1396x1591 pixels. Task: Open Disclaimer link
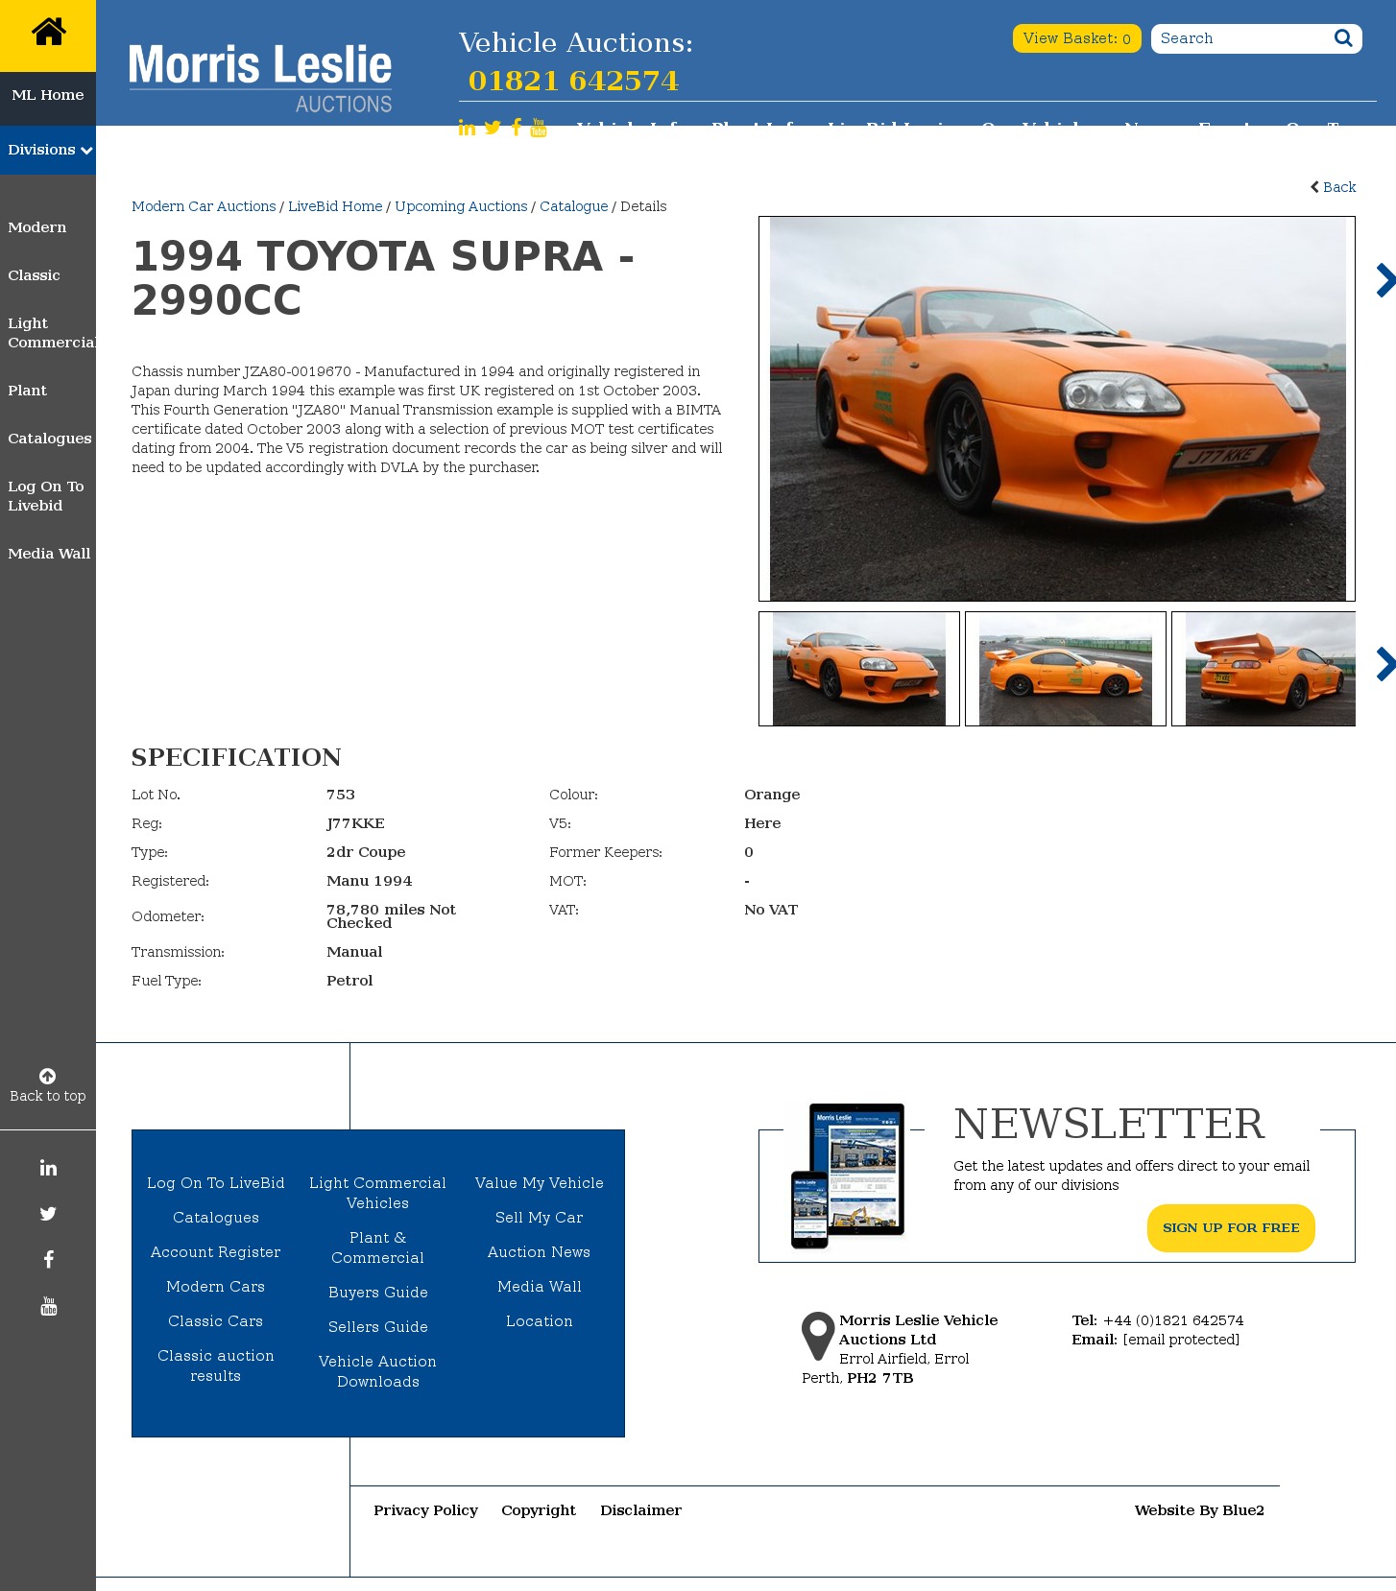click(x=641, y=1510)
